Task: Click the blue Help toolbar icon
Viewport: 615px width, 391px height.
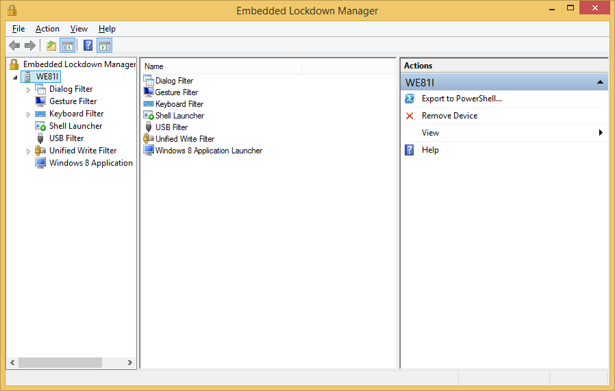Action: (88, 45)
